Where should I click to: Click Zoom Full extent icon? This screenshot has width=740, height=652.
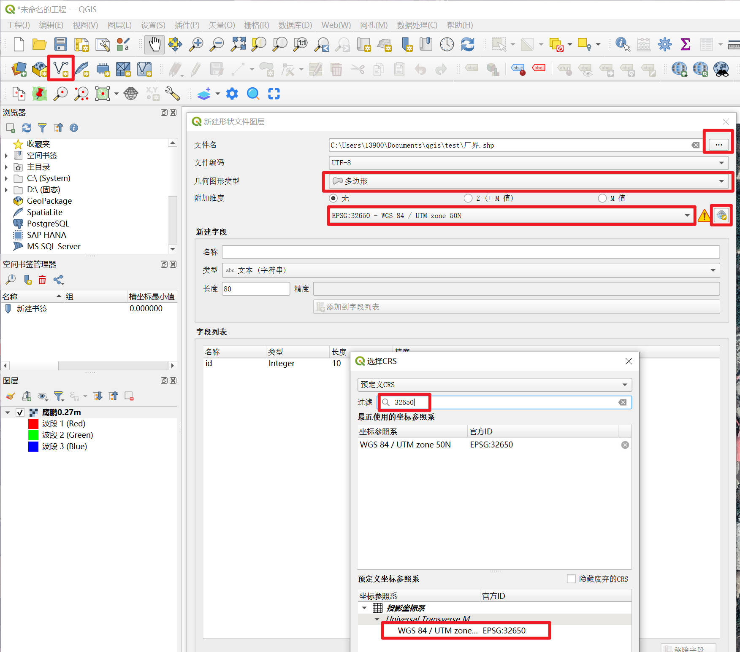click(238, 44)
